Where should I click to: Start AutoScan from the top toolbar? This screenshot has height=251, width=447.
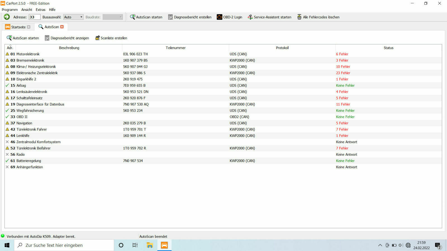(x=146, y=17)
